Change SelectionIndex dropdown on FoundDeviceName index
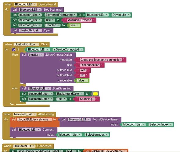The image size is (180, 152). (x=160, y=125)
